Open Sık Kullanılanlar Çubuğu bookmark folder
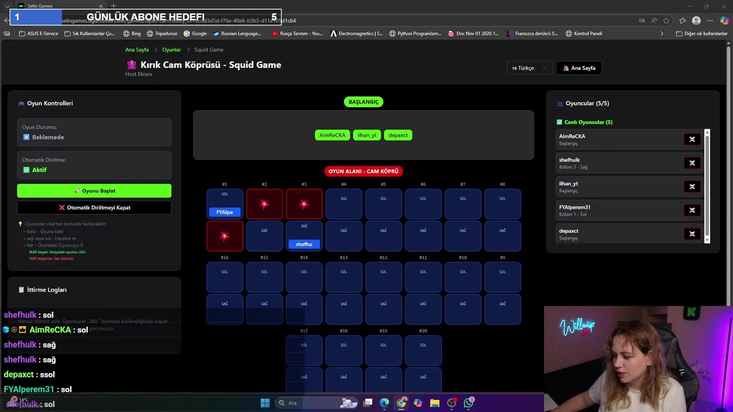Screen dimensions: 733x412 [89, 34]
